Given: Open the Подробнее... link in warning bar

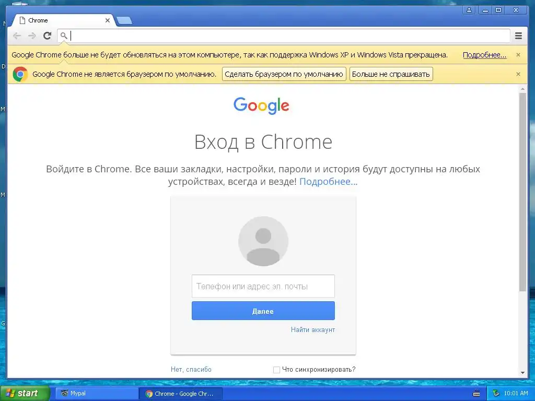Looking at the screenshot, I should [x=484, y=55].
